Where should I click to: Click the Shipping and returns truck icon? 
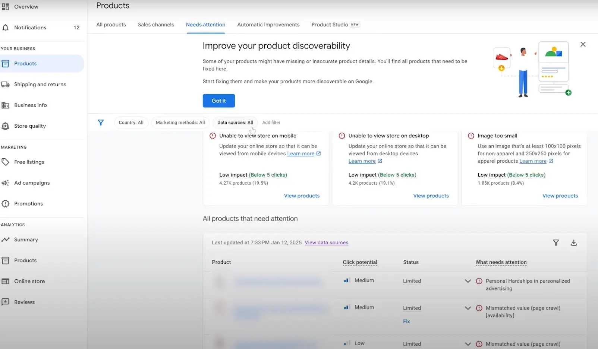click(x=5, y=85)
